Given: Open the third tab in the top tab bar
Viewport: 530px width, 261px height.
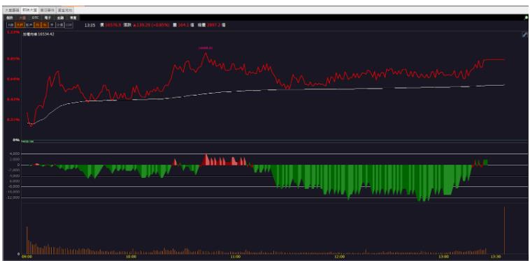Looking at the screenshot, I should pos(48,10).
